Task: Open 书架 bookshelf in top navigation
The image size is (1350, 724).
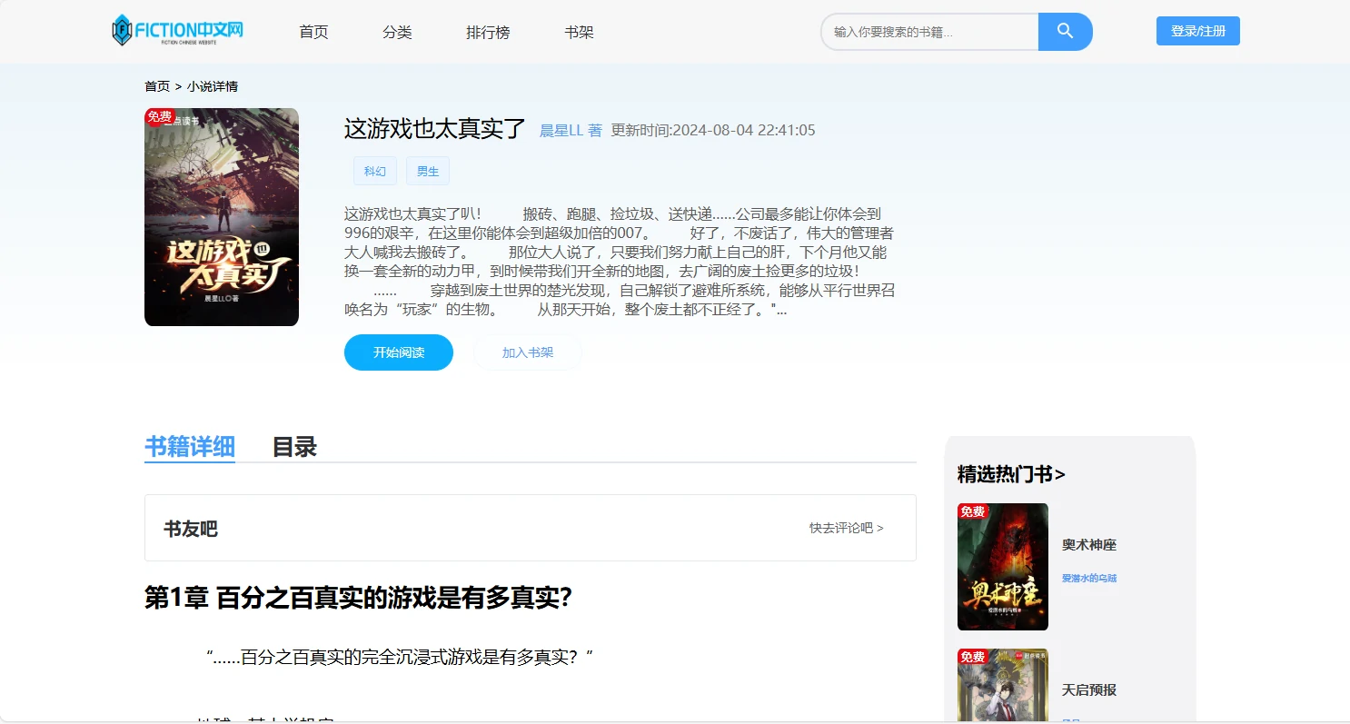Action: 579,33
